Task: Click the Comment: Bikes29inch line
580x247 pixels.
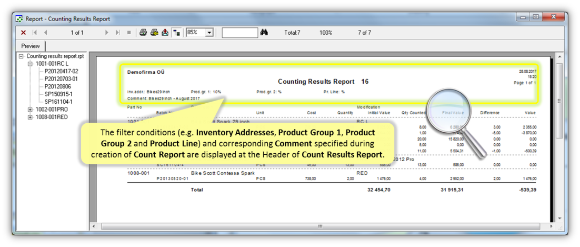Action: click(x=163, y=99)
